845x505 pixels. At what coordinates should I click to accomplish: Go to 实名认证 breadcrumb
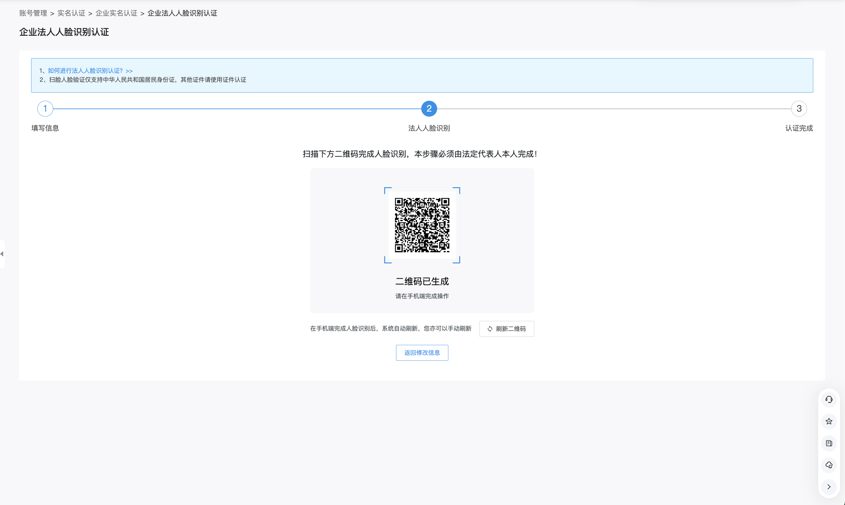click(x=71, y=13)
